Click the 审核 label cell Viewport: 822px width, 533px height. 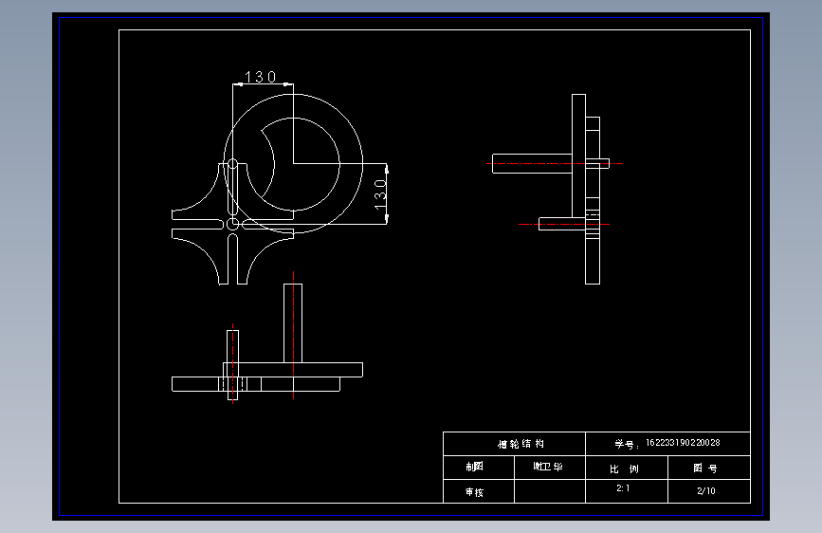click(479, 491)
